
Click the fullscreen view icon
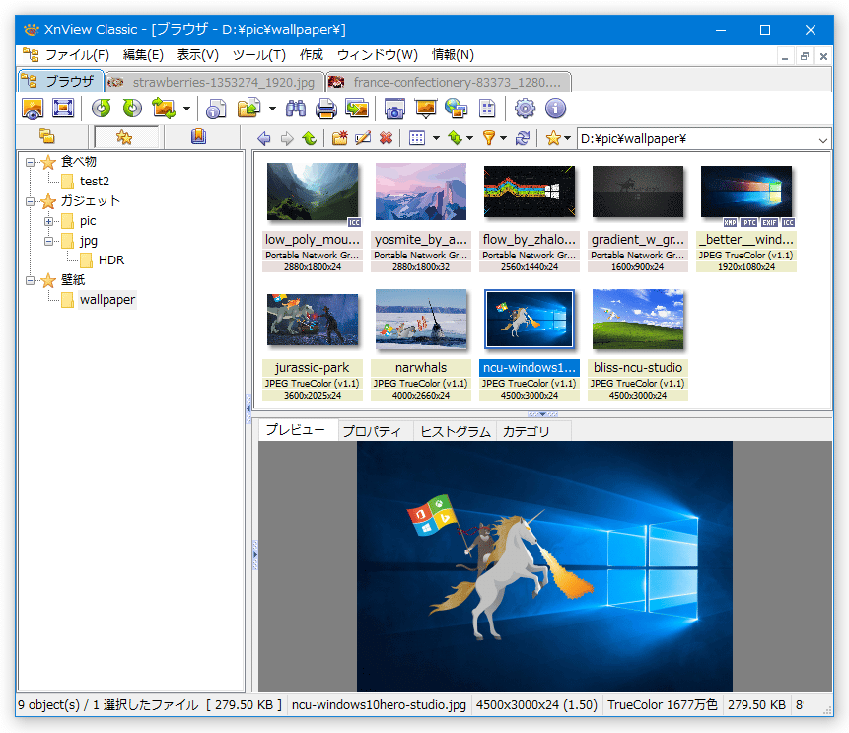point(63,109)
